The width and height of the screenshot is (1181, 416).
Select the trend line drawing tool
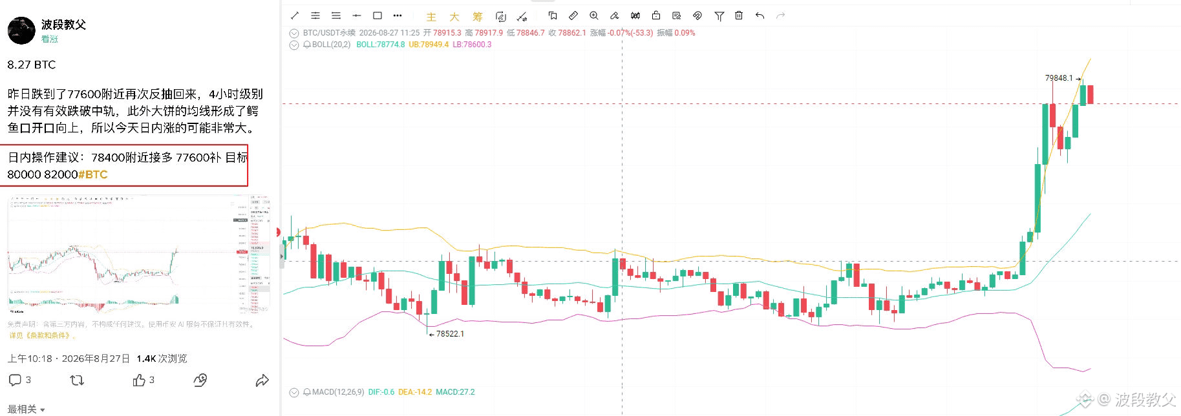tap(295, 16)
